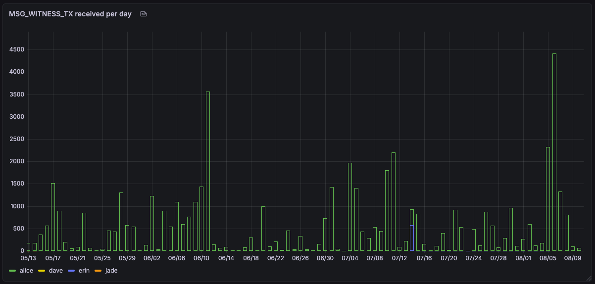Click the 06/06 x-axis date label

177,258
